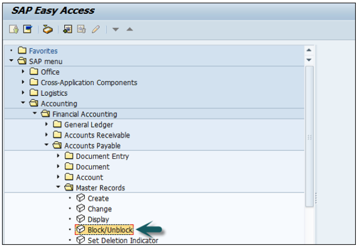
Task: Click the Move Favorites up arrow
Action: tap(129, 29)
